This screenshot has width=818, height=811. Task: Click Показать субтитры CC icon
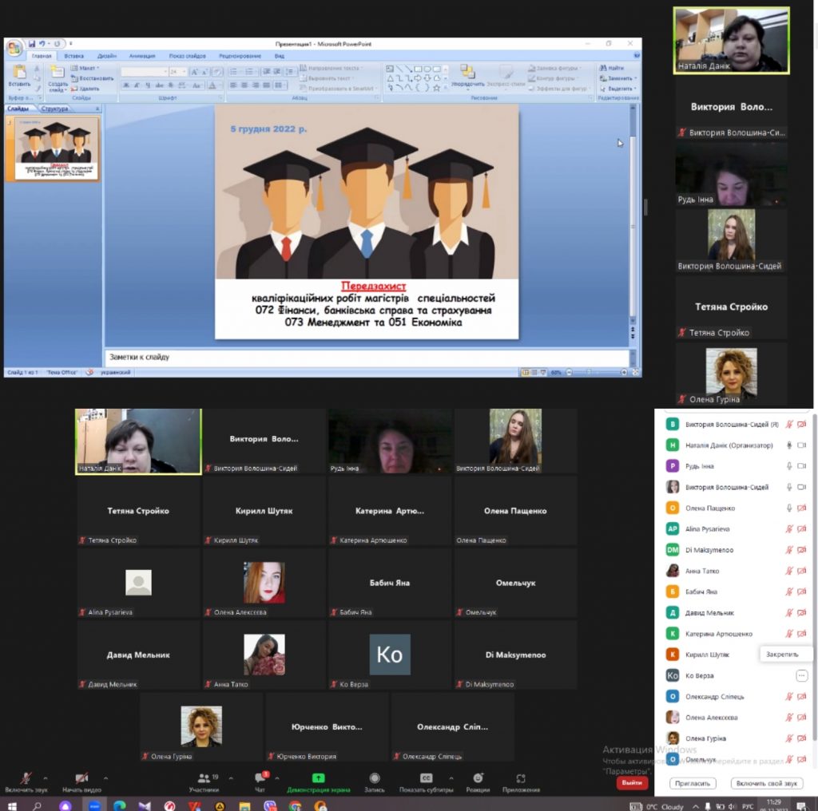point(426,777)
